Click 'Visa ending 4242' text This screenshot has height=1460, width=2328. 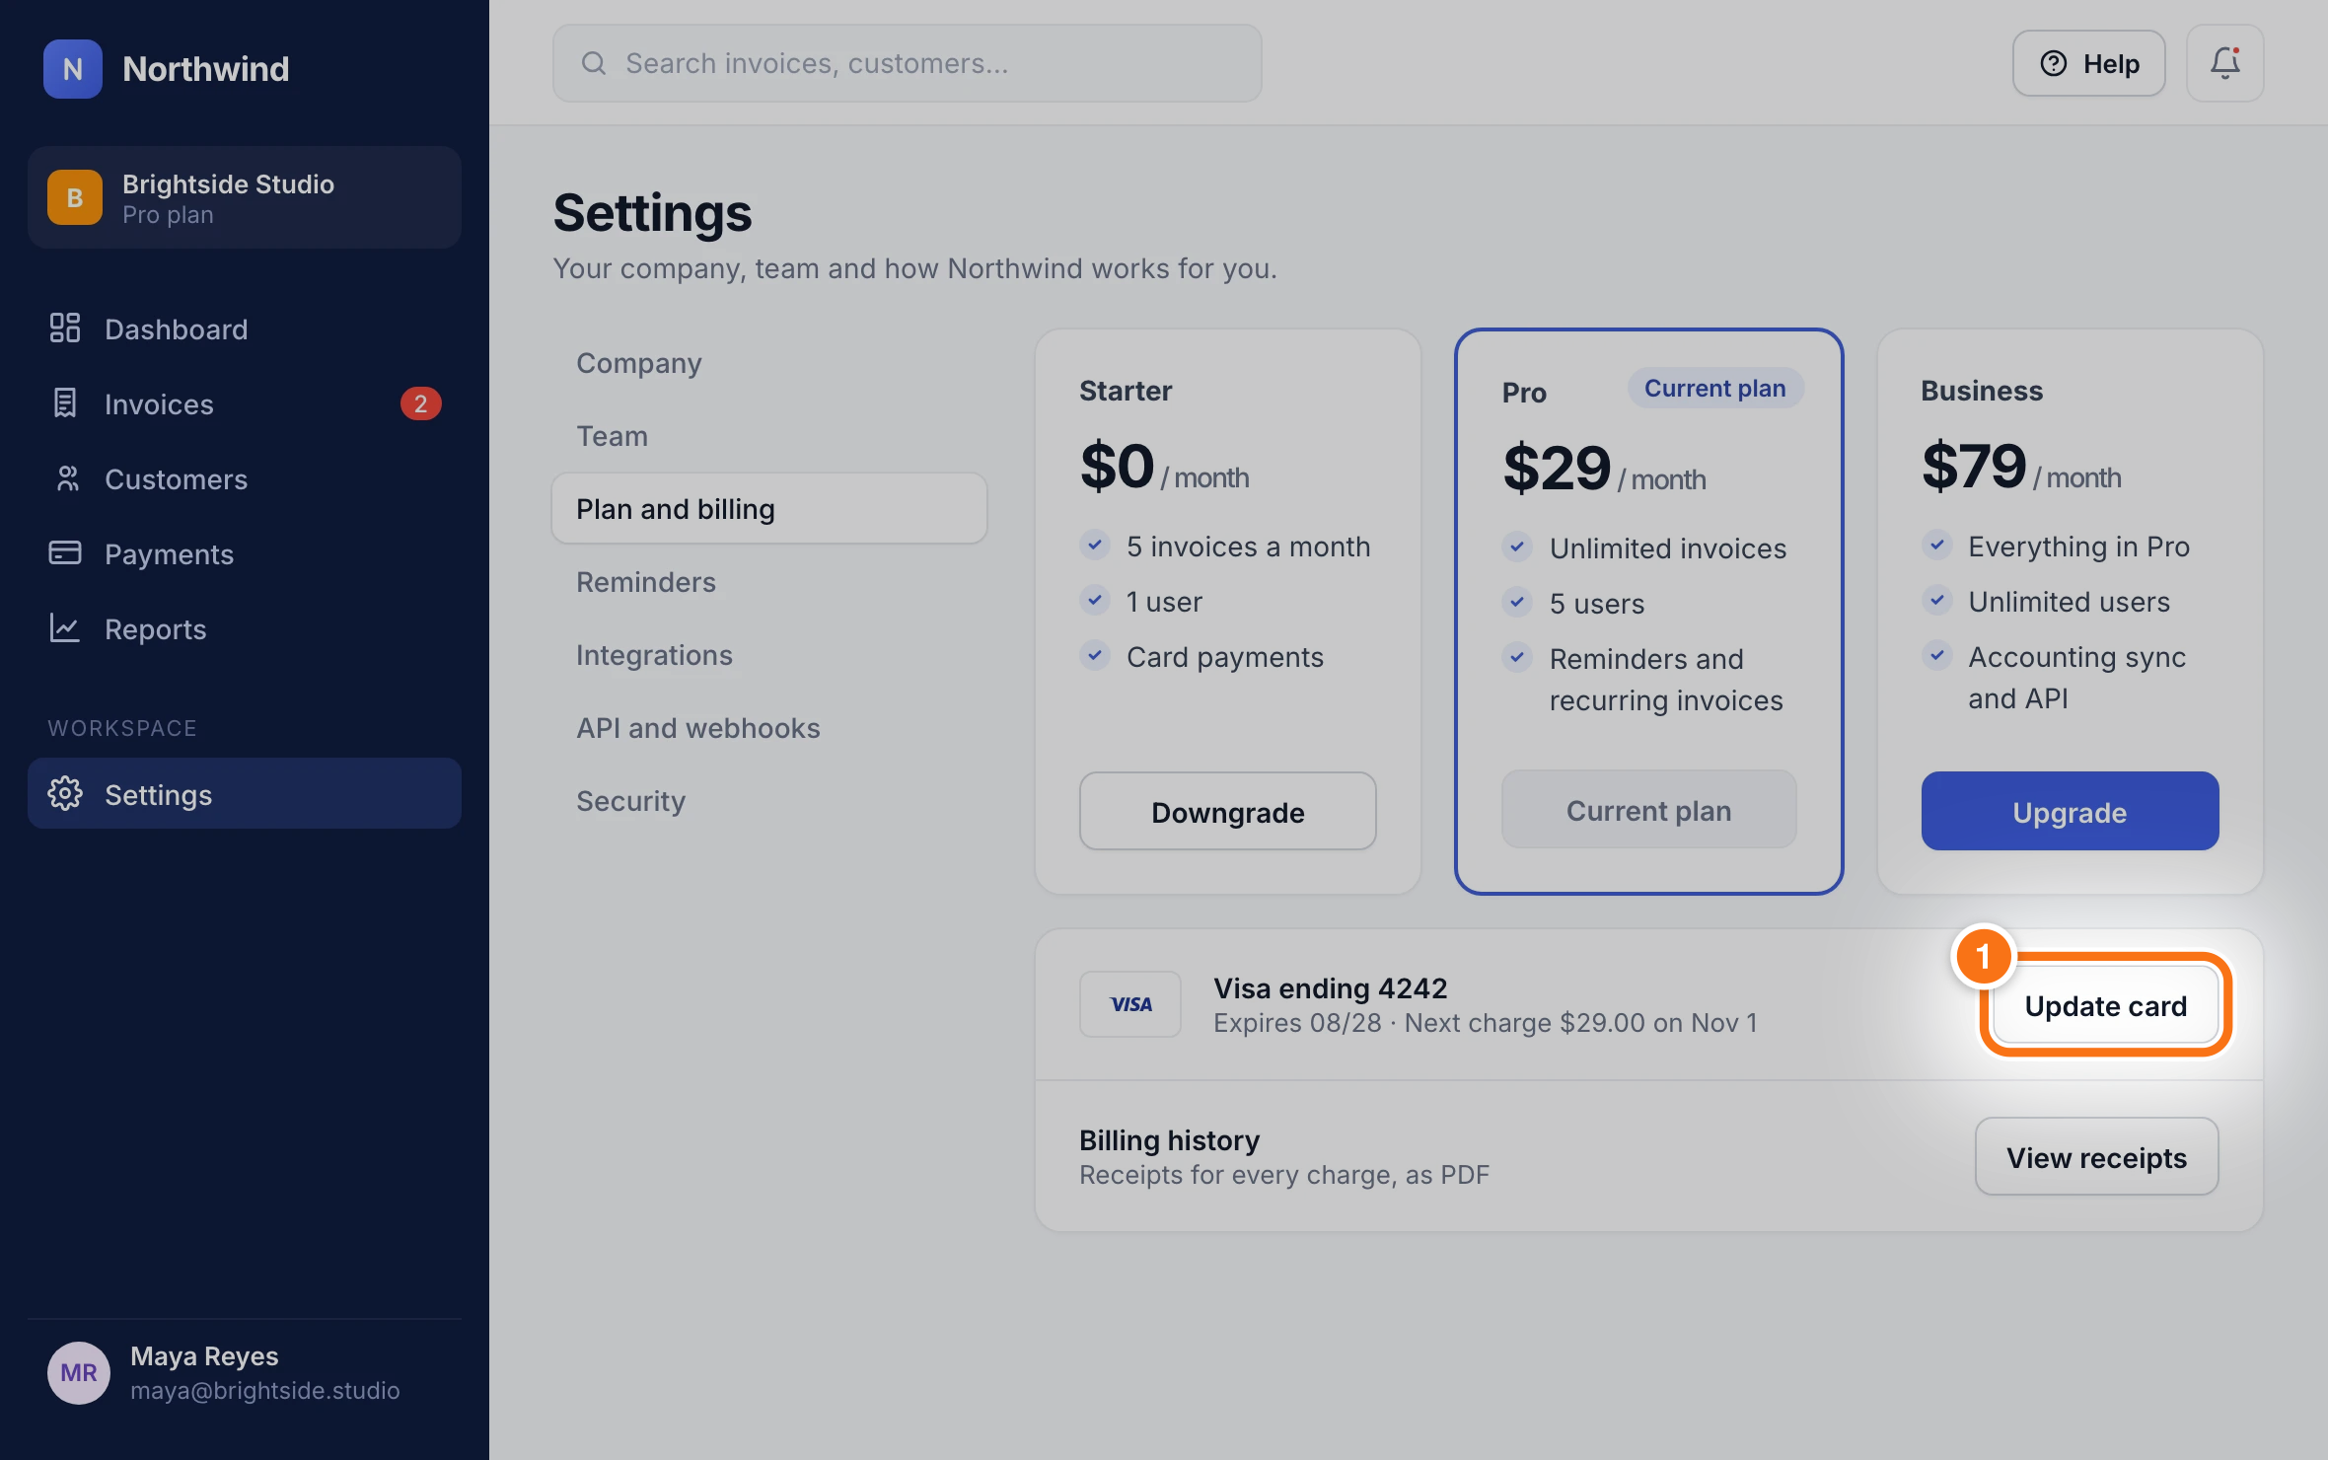(1330, 987)
